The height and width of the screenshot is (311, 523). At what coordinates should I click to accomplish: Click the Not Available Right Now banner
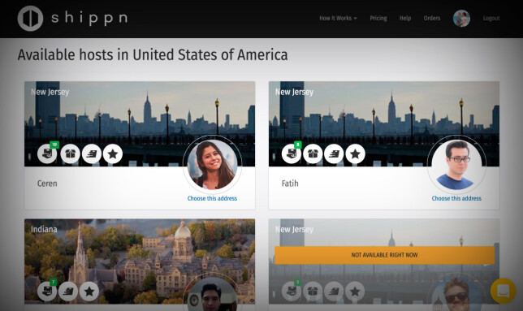pos(384,255)
